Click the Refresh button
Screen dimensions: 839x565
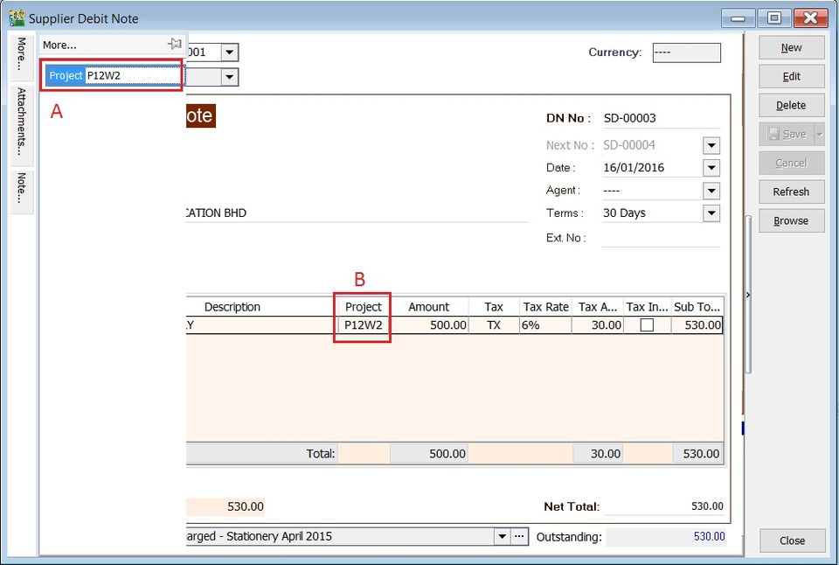(x=790, y=192)
